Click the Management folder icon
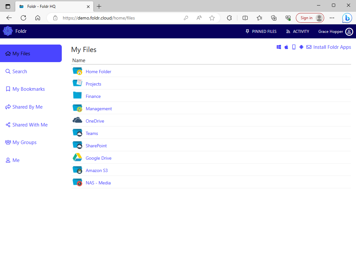356x267 pixels. (77, 108)
